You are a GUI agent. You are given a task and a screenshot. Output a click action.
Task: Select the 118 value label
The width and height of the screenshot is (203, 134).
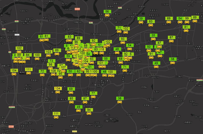(x=102, y=49)
